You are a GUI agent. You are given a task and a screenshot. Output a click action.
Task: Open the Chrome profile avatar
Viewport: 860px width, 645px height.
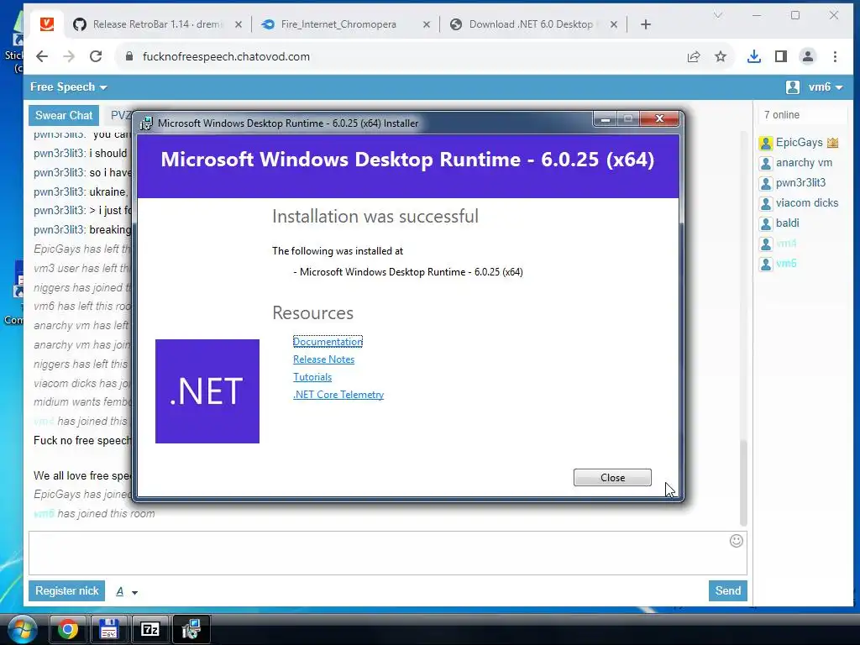click(x=808, y=56)
